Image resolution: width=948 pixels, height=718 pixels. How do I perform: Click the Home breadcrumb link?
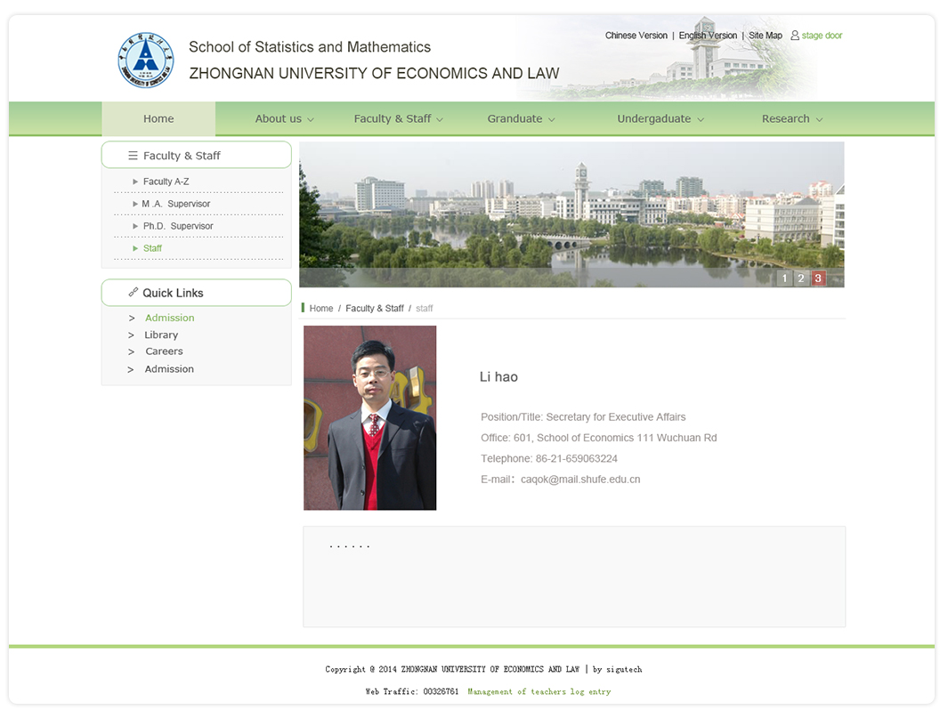point(321,308)
